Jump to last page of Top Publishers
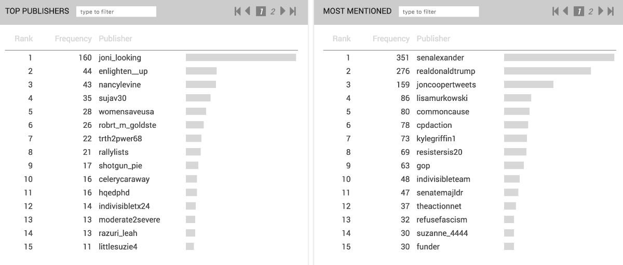 tap(293, 11)
